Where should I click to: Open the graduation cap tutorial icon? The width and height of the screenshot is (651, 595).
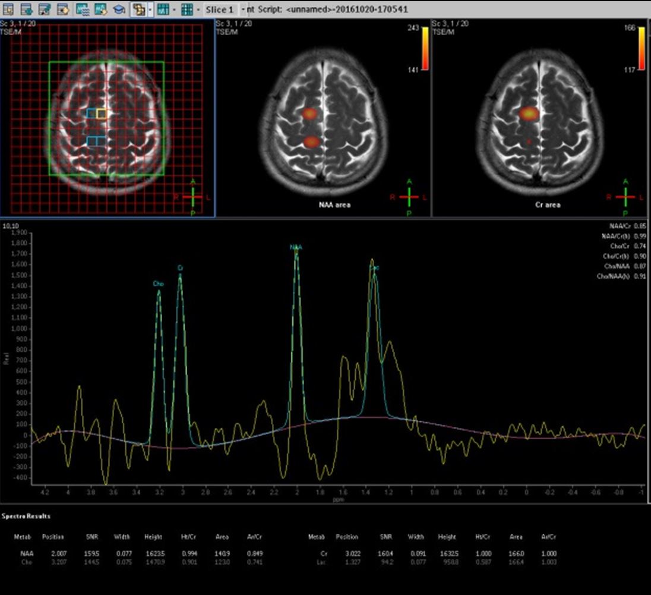click(x=119, y=9)
